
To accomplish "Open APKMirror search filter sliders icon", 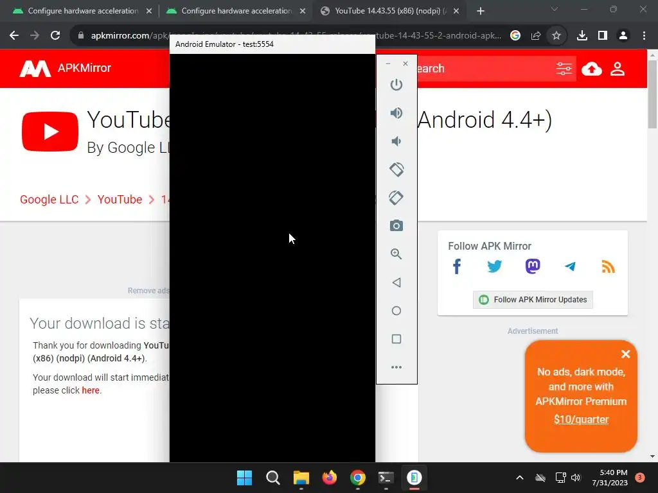I will (x=564, y=69).
